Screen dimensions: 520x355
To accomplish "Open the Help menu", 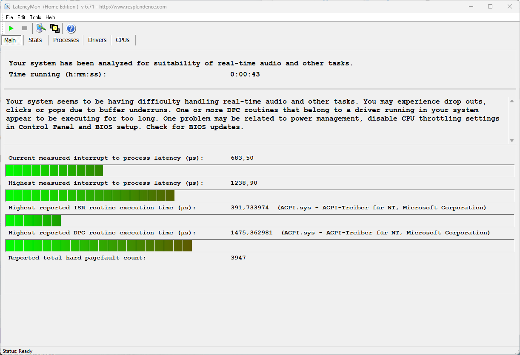I will [x=50, y=17].
